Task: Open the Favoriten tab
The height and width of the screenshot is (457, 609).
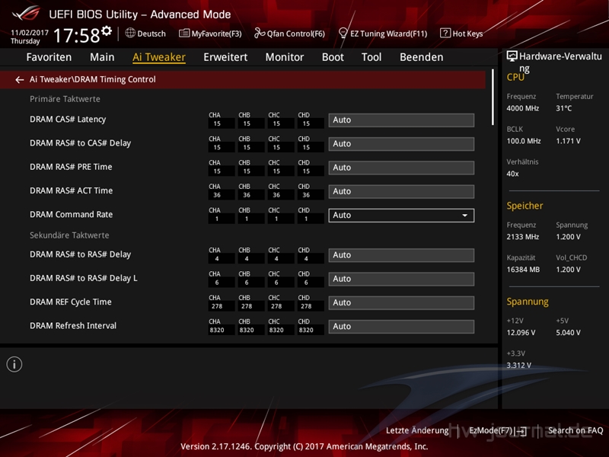Action: point(49,57)
